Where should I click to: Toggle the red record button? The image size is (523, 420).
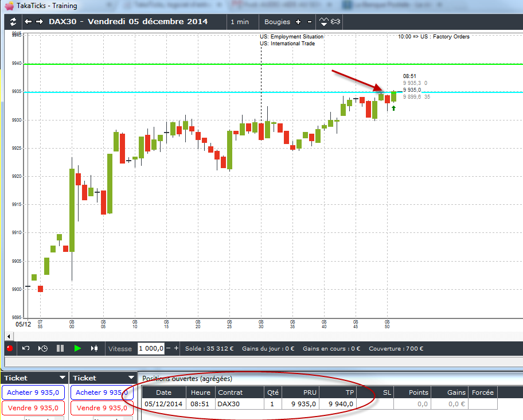[10, 348]
